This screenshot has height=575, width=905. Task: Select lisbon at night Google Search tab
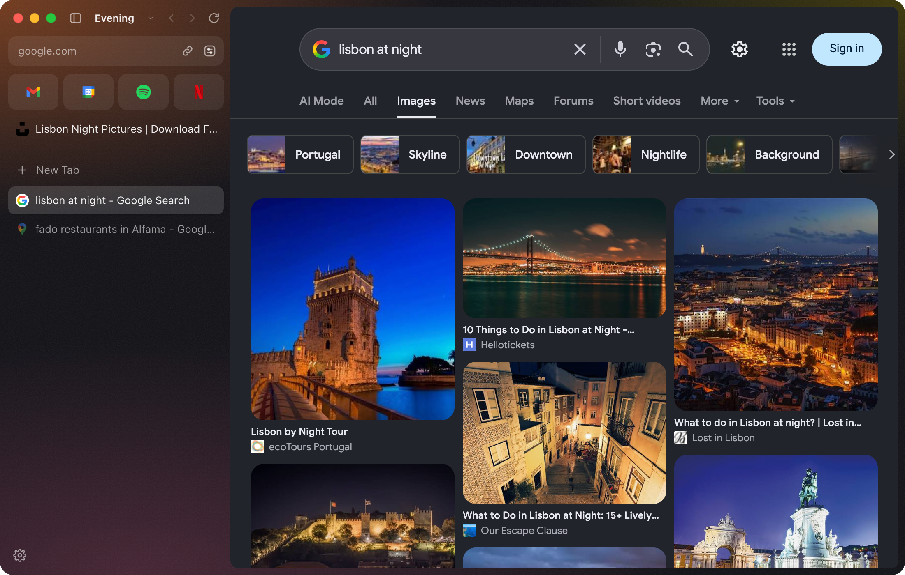click(116, 200)
